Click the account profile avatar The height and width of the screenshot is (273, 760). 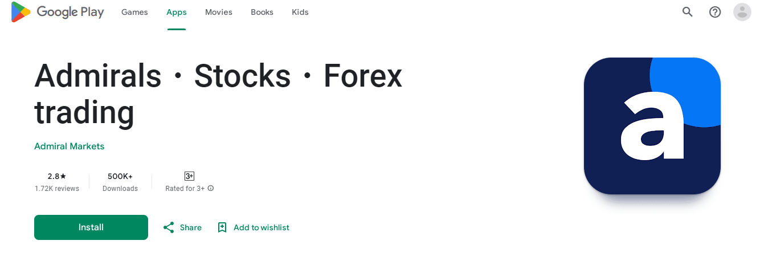(x=742, y=12)
